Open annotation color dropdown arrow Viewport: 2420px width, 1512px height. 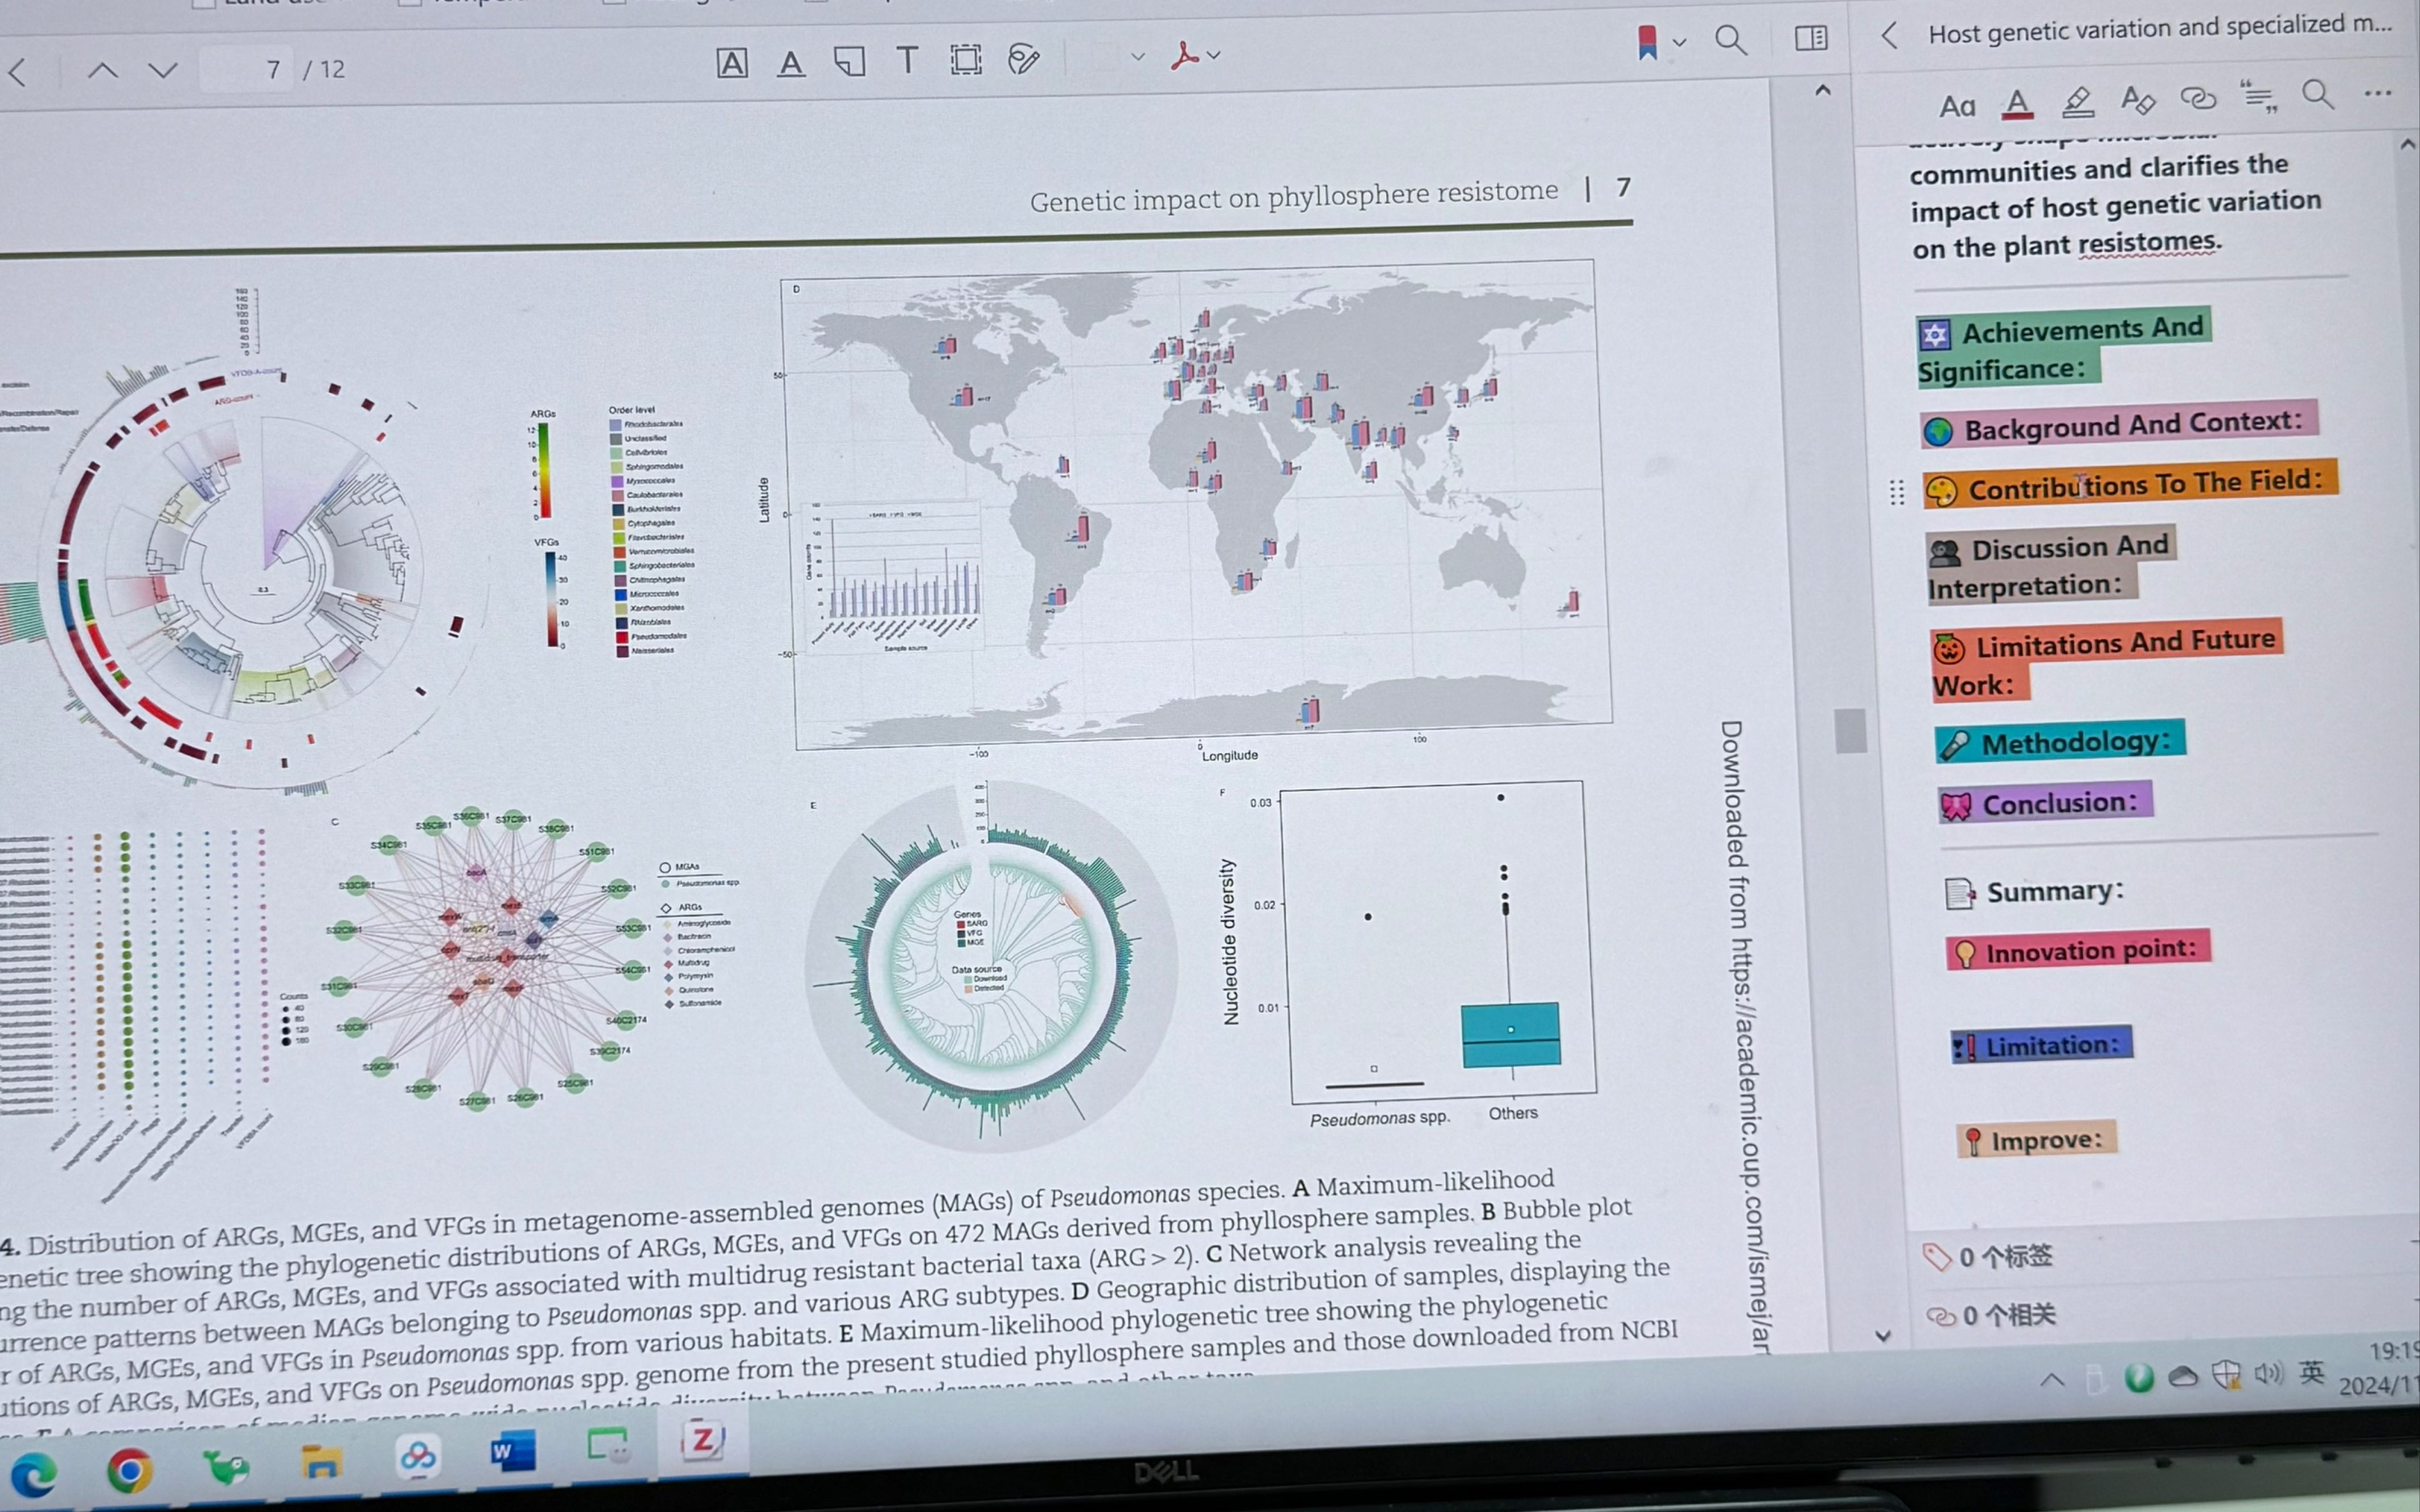(x=1137, y=57)
